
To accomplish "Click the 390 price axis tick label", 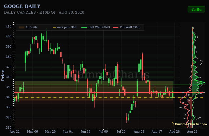I will [8, 47].
